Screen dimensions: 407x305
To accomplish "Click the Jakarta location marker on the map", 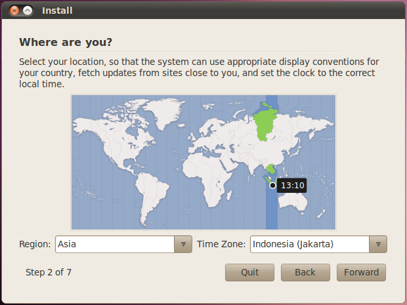I will [x=272, y=186].
